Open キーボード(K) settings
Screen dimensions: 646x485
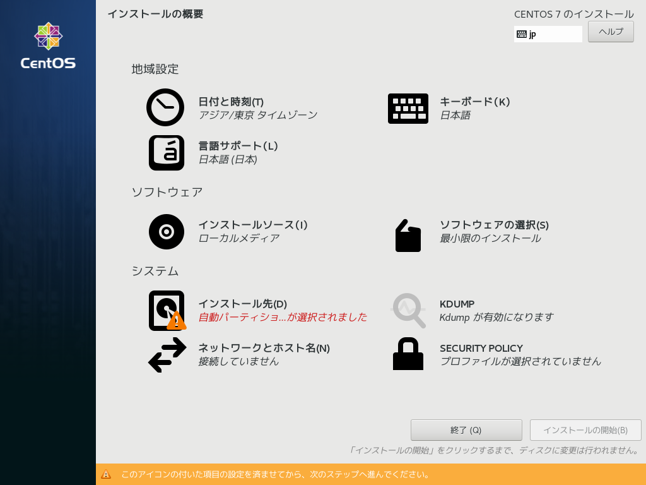click(x=474, y=102)
